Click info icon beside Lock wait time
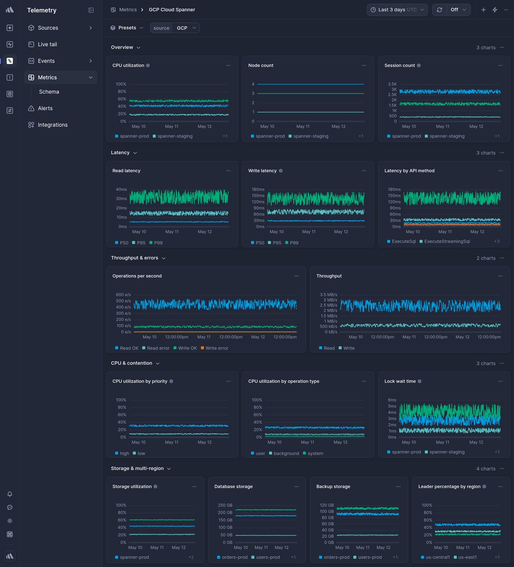Screen dimensions: 514x567 point(420,381)
